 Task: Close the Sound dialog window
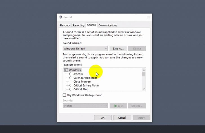[148, 17]
